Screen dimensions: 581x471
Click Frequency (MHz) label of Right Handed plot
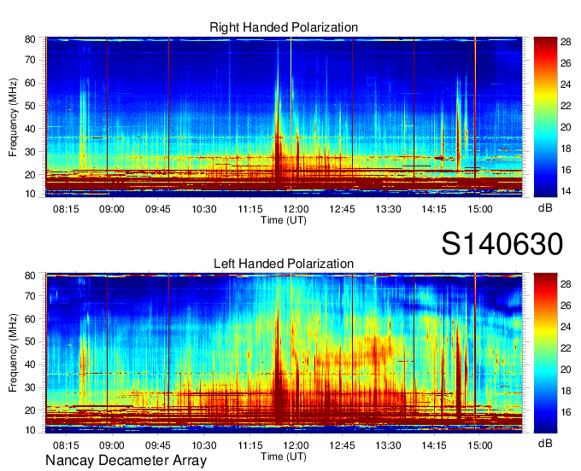(x=13, y=117)
